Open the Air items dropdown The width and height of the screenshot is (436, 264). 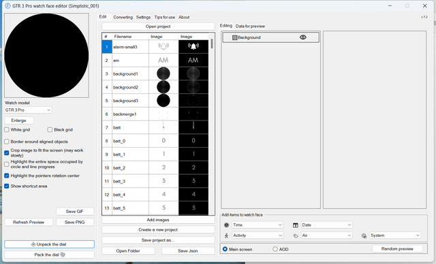point(327,235)
